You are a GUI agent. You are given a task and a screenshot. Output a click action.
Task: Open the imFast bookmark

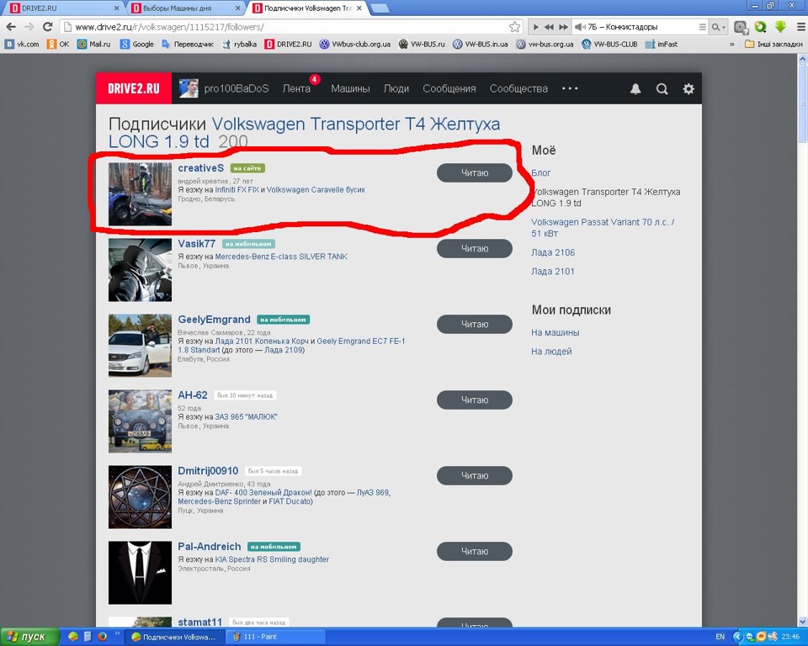coord(662,45)
